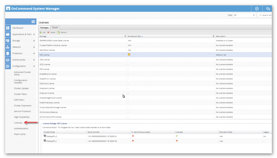Click the feedback chat bubbles icon
This screenshot has width=277, height=158.
coord(268,8)
